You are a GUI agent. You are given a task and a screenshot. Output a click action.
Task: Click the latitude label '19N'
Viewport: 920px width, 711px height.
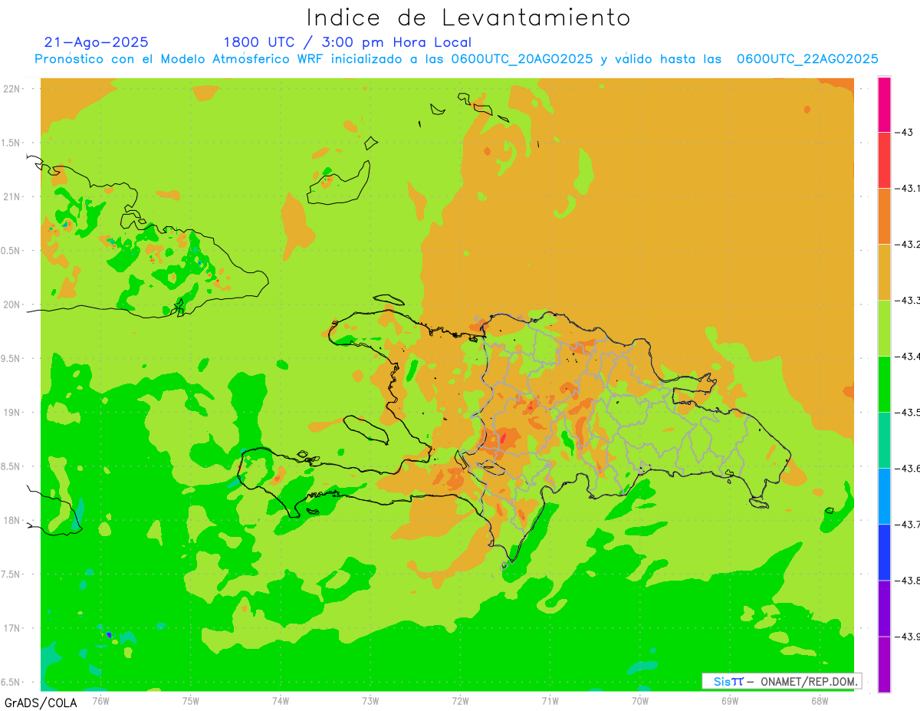pyautogui.click(x=11, y=412)
